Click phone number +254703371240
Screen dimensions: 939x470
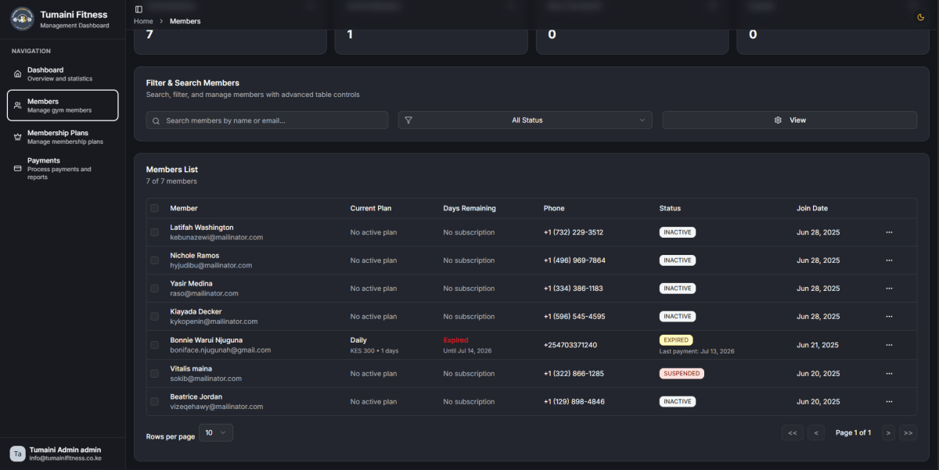point(570,345)
